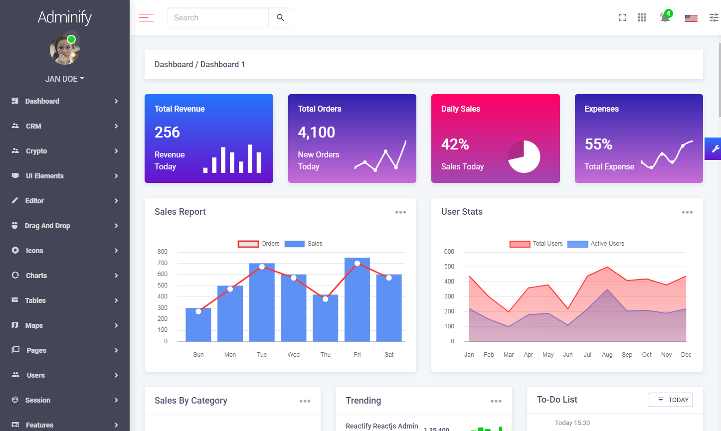Toggle the Sales legend in Sales Report

point(304,244)
